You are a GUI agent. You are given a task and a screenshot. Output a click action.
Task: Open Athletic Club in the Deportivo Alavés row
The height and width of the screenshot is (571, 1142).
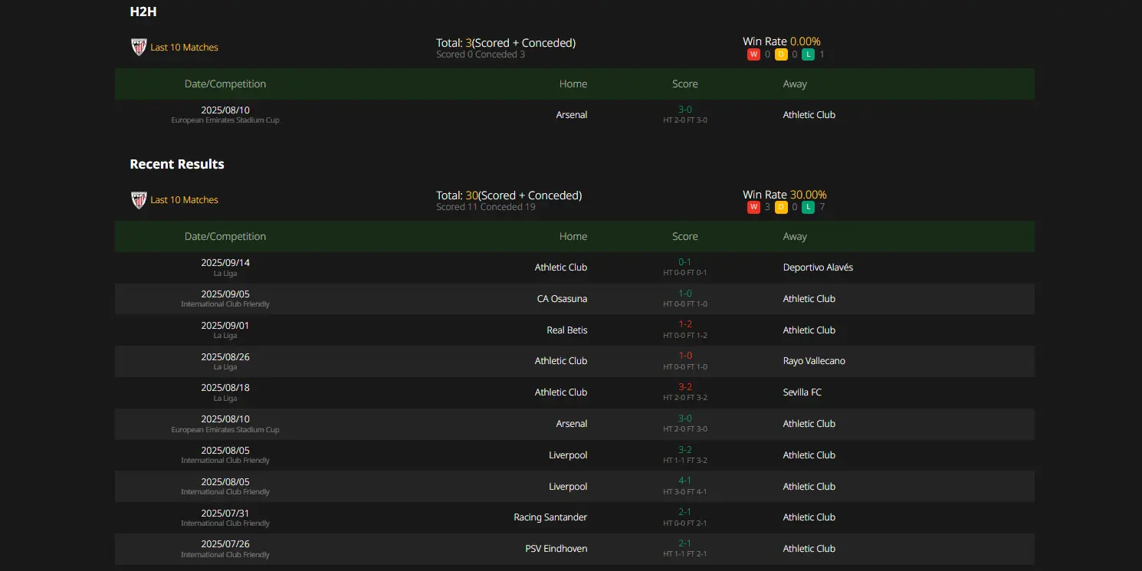(x=561, y=267)
